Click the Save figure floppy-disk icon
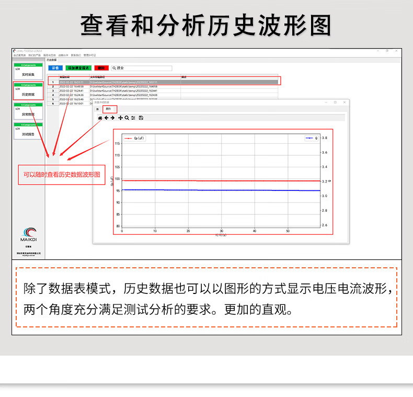 pyautogui.click(x=141, y=118)
